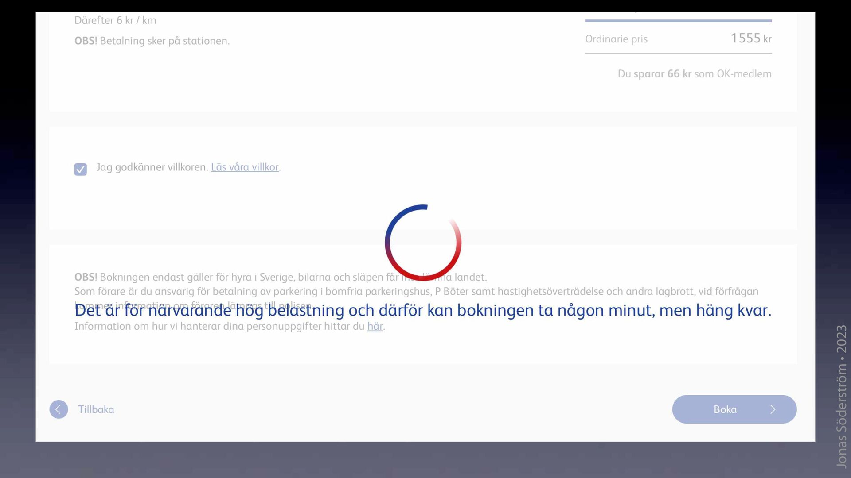Click the blue-red loading spinner
Screen dimensions: 851x478
423,243
